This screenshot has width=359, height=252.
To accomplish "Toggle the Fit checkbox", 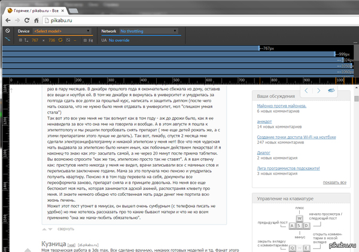I will point(85,41).
